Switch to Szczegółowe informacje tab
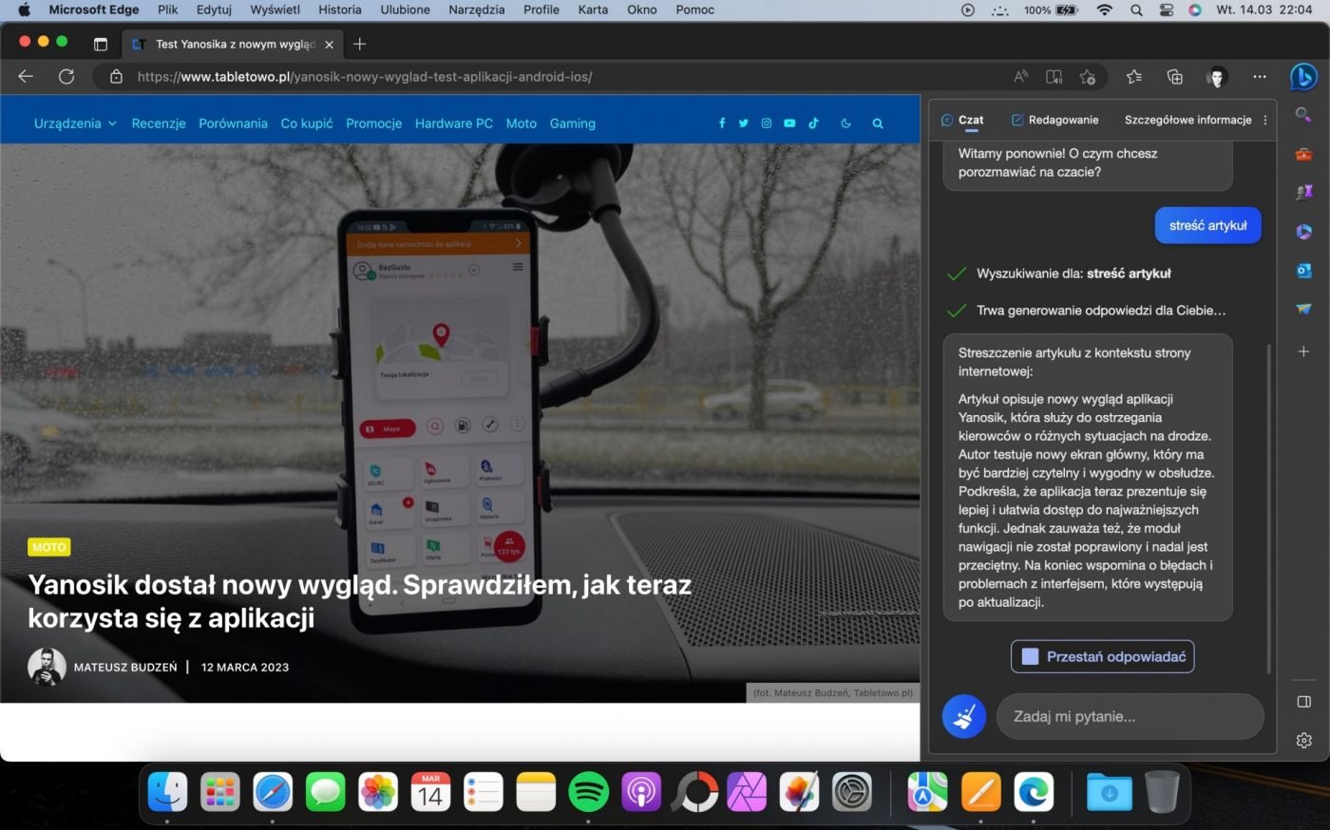The height and width of the screenshot is (830, 1330). tap(1187, 121)
